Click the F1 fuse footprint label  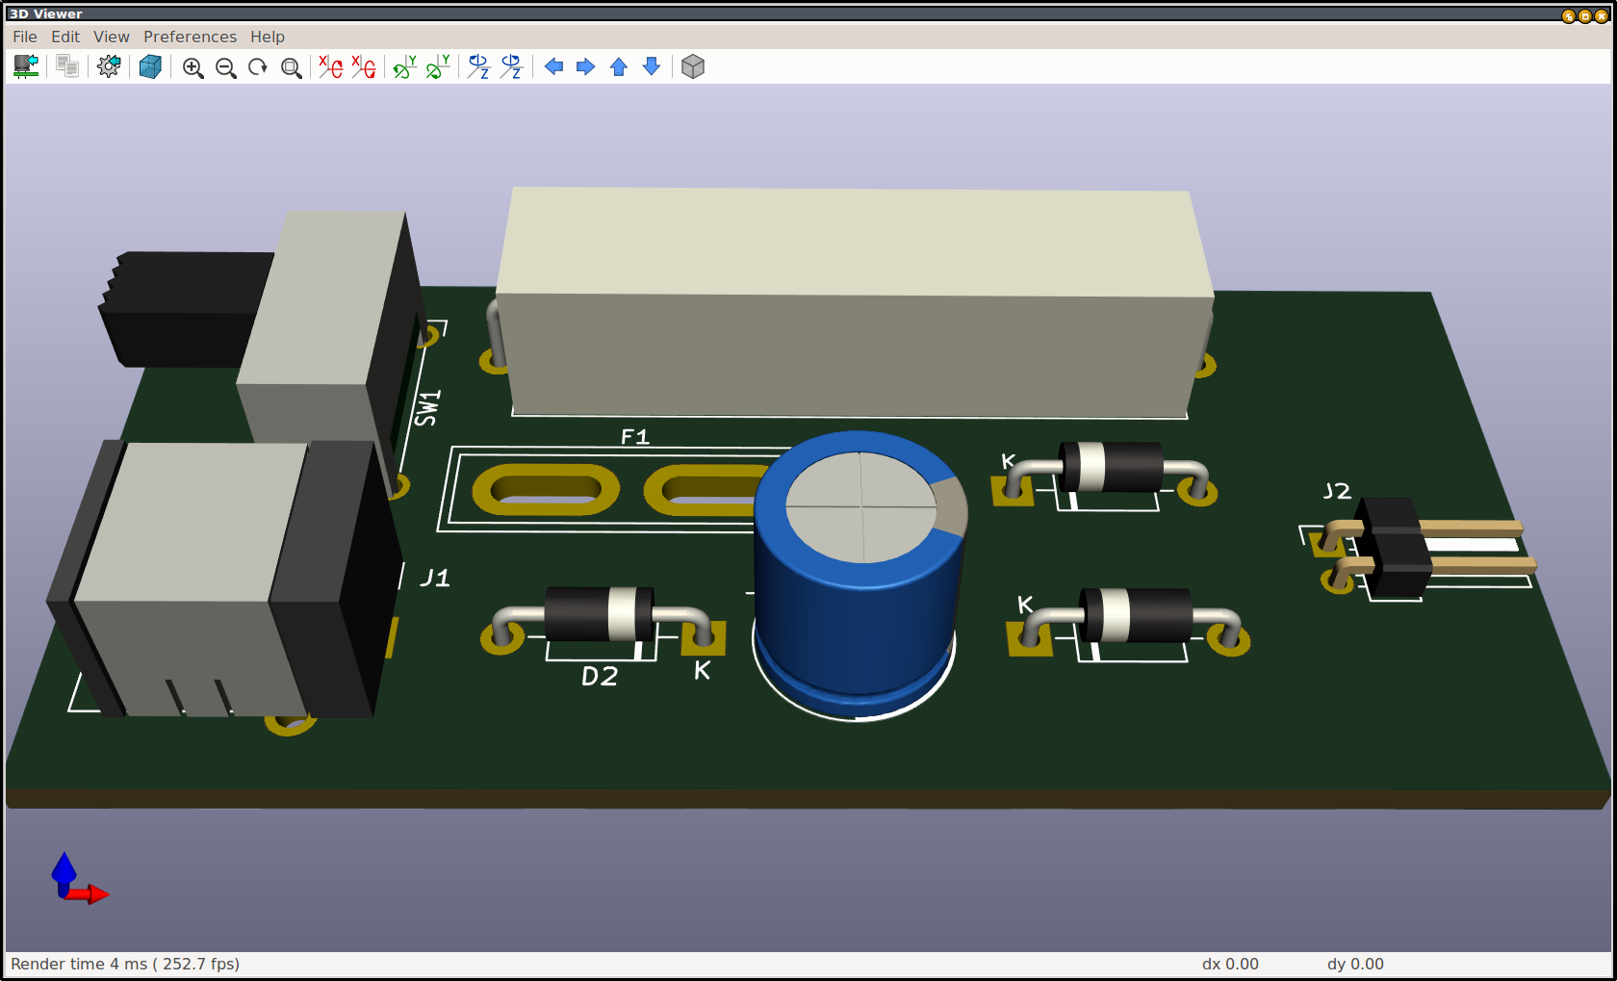635,437
